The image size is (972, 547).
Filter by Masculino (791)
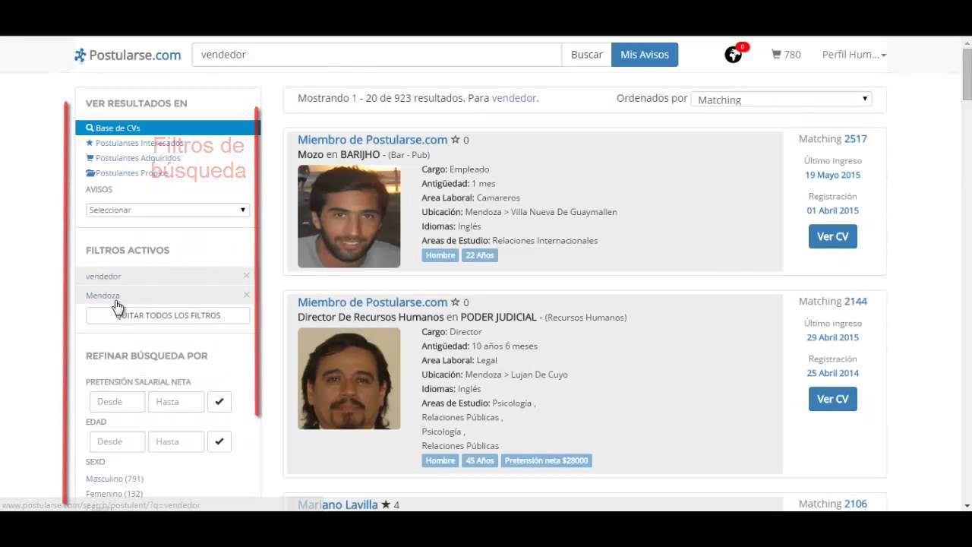[x=115, y=479]
